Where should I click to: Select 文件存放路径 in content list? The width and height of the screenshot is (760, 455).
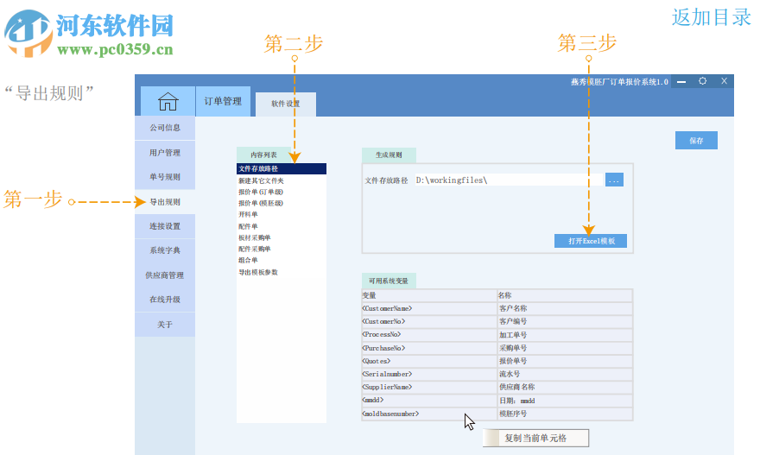[x=282, y=168]
